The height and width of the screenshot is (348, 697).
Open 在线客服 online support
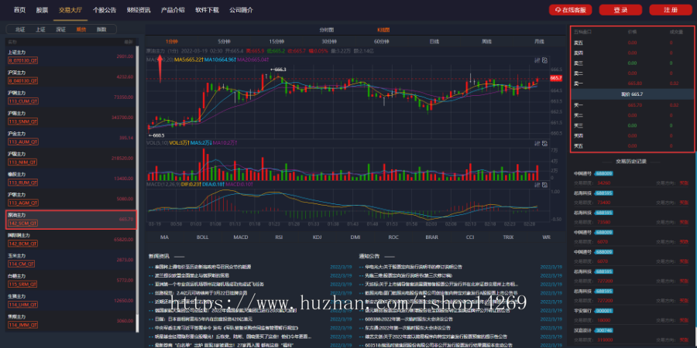[x=570, y=10]
